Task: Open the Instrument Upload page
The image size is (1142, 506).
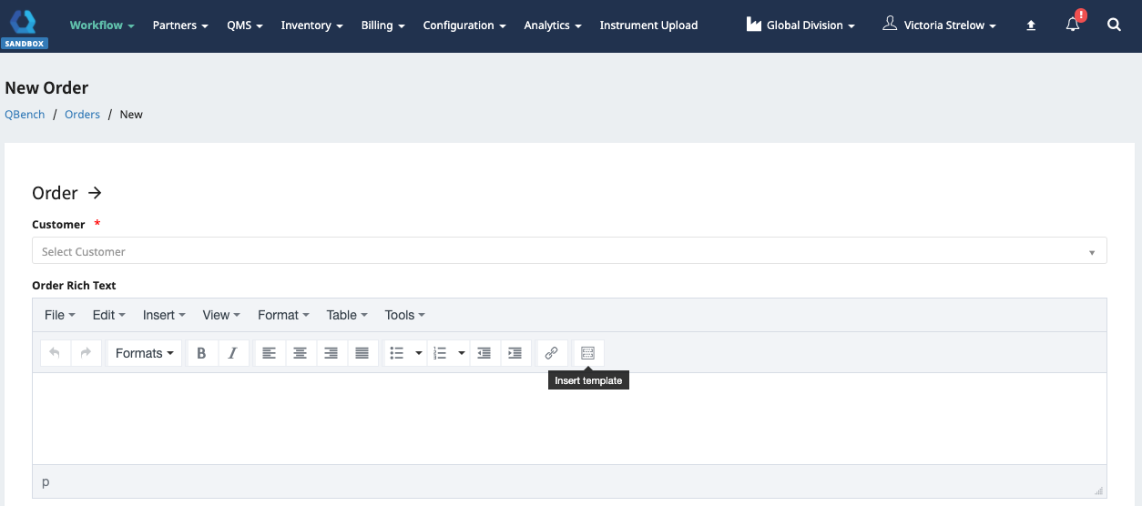Action: click(x=648, y=25)
